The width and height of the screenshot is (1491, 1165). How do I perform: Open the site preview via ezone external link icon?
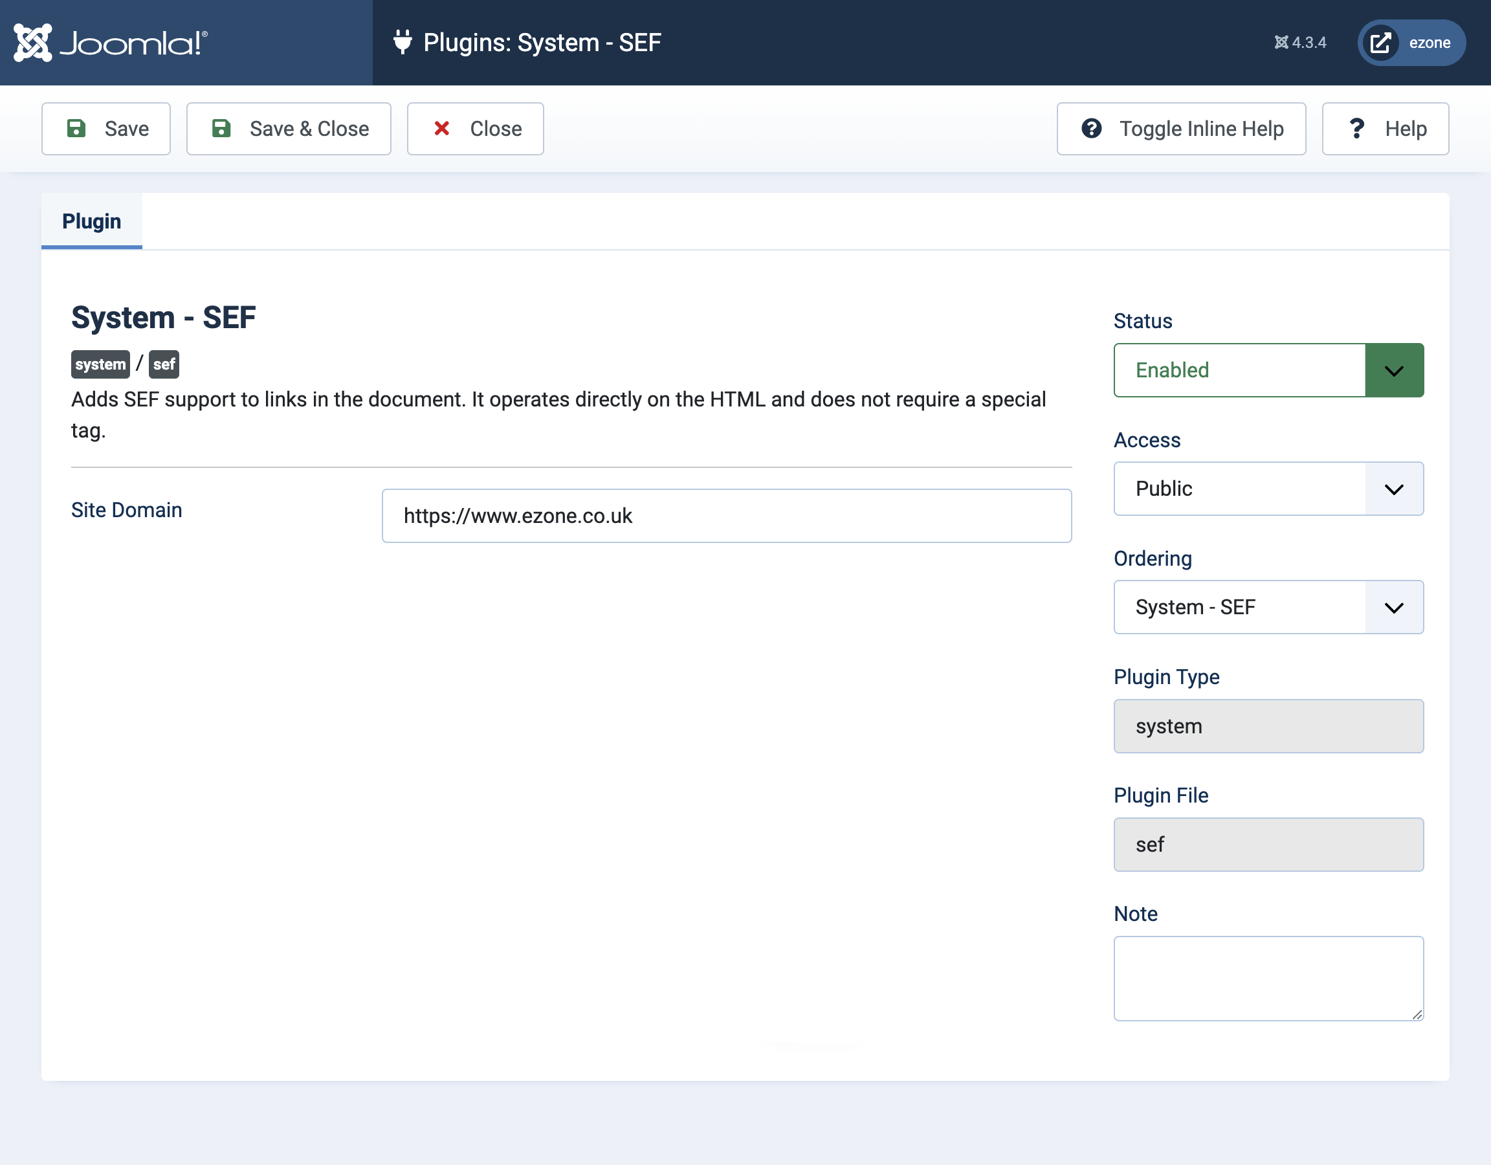(1380, 42)
